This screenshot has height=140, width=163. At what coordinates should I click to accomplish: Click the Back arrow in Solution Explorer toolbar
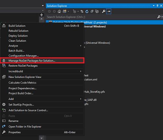pyautogui.click(x=49, y=11)
